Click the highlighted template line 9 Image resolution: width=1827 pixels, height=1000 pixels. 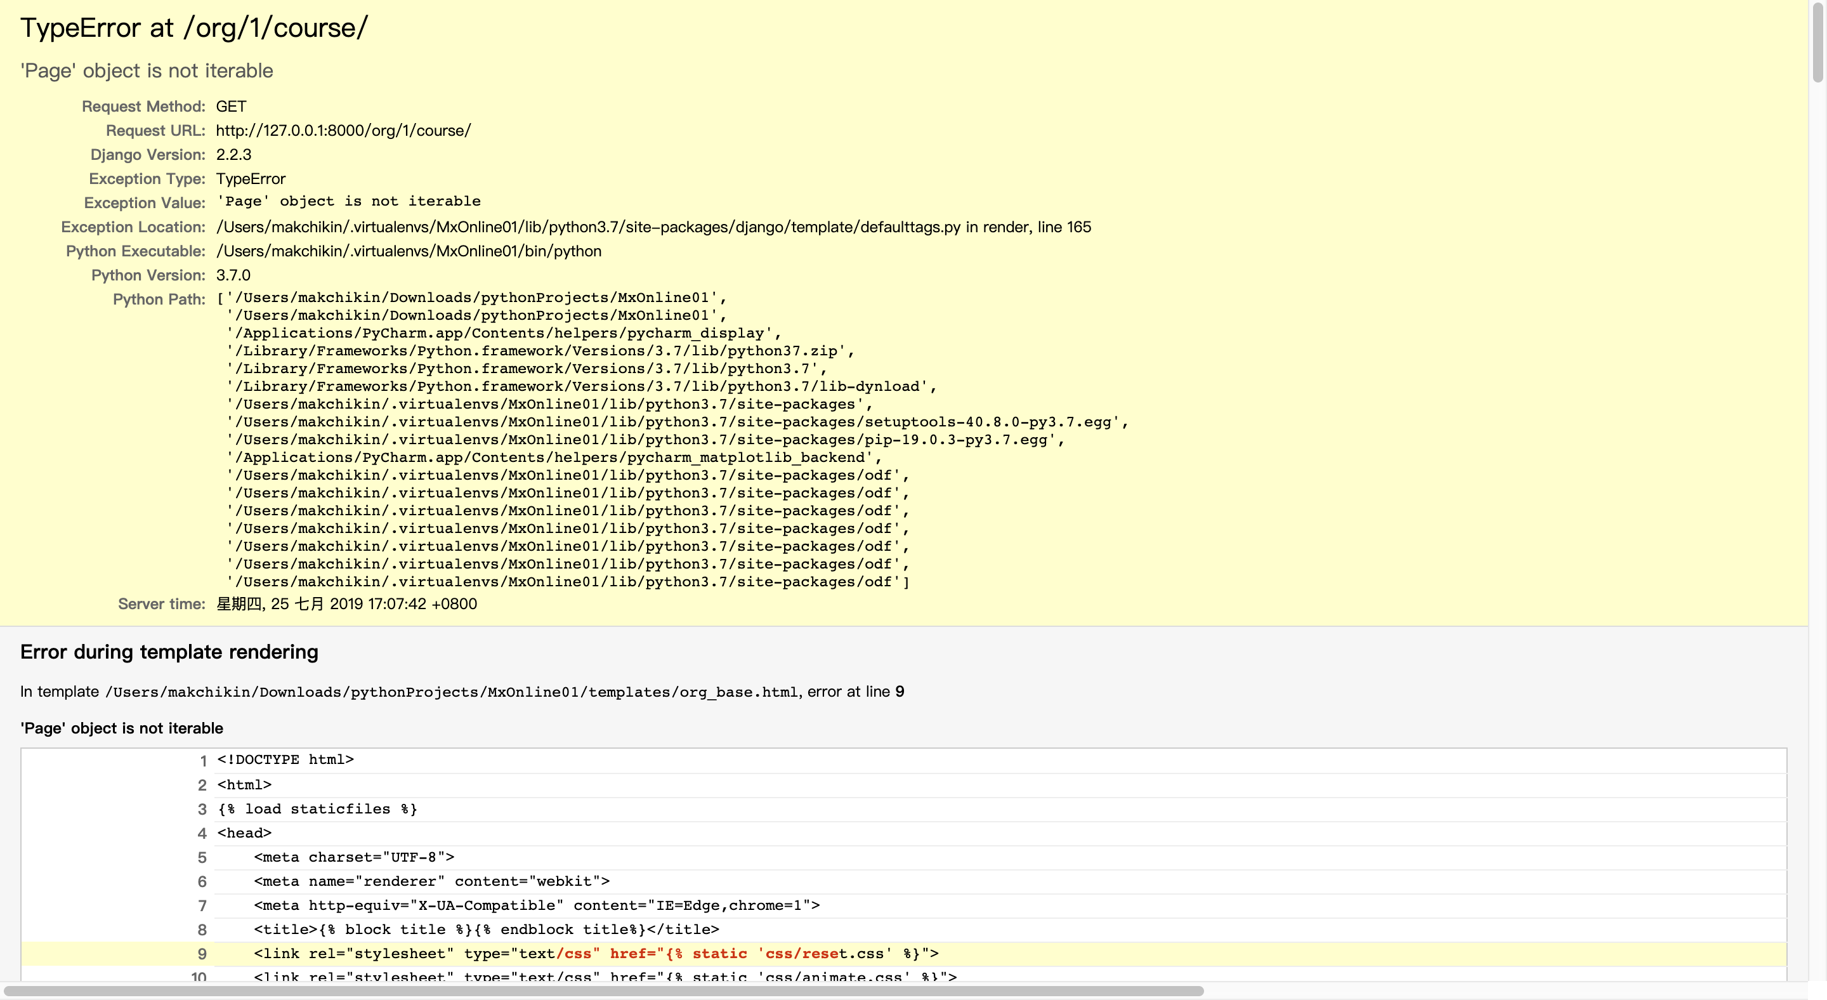596,954
